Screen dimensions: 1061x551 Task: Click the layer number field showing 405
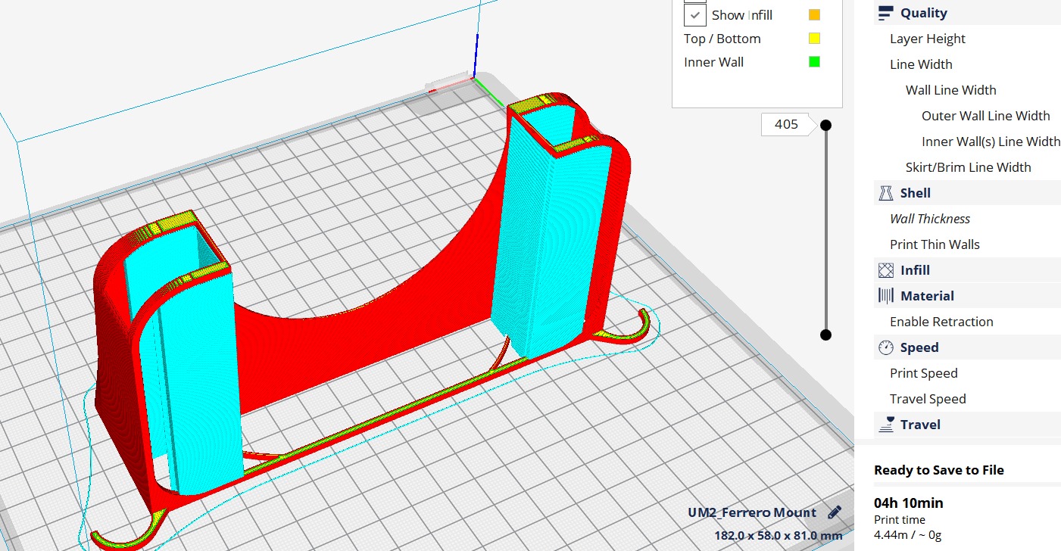pyautogui.click(x=786, y=124)
